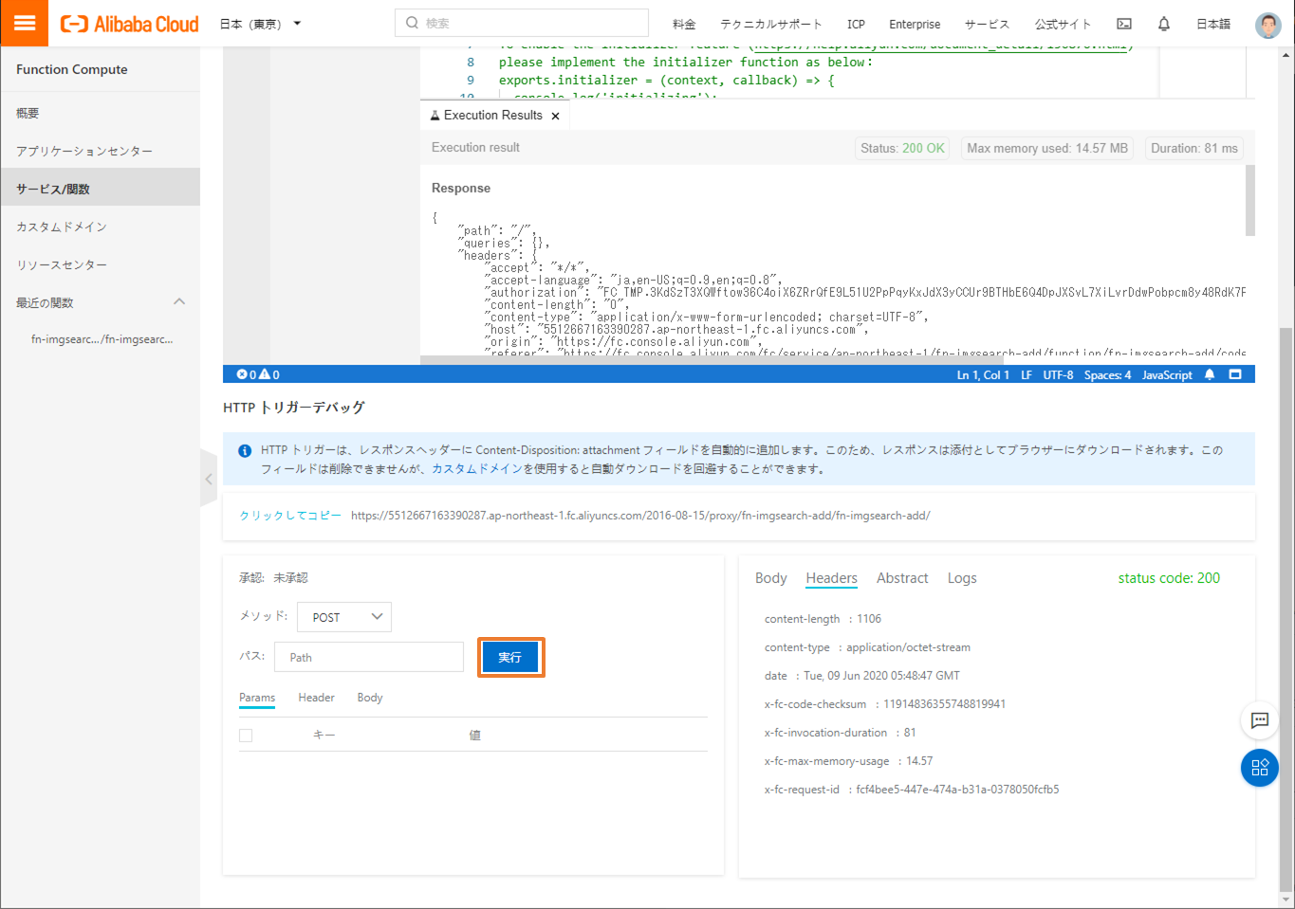Open テクニカルサポート in top bar

click(770, 24)
